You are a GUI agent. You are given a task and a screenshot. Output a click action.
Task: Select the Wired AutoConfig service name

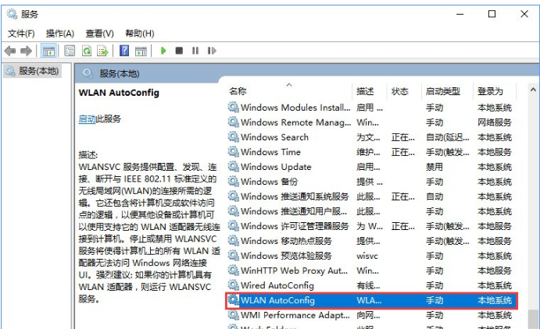[277, 285]
